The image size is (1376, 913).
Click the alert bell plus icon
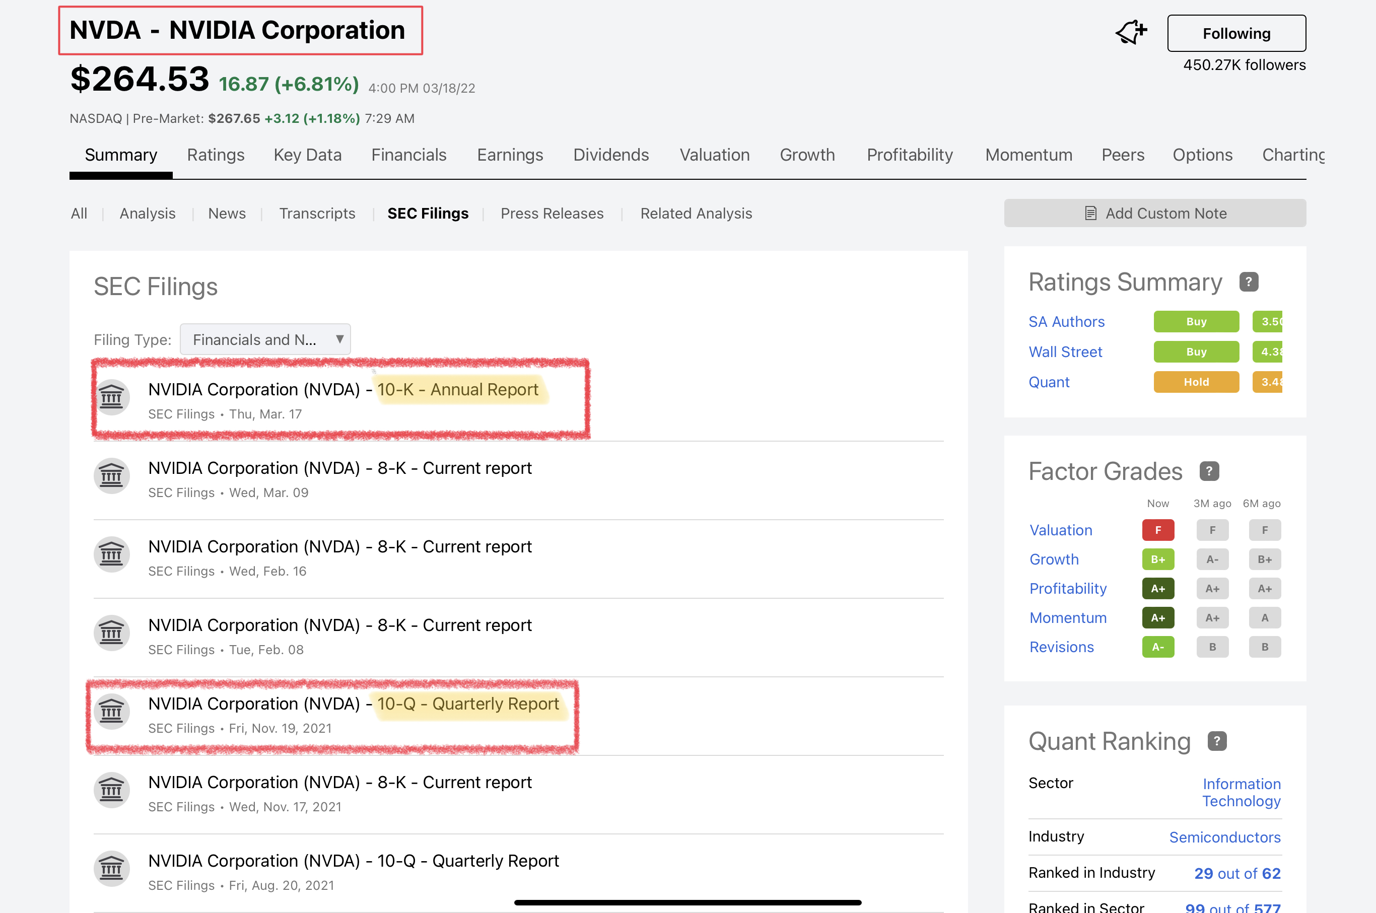1131,32
